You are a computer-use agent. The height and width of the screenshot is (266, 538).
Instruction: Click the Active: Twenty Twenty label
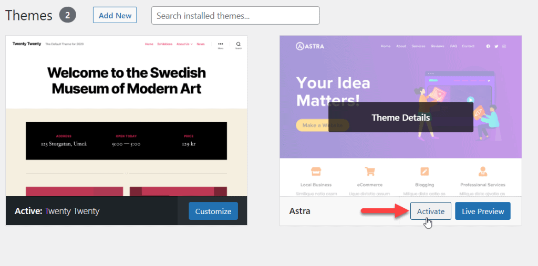coord(57,211)
